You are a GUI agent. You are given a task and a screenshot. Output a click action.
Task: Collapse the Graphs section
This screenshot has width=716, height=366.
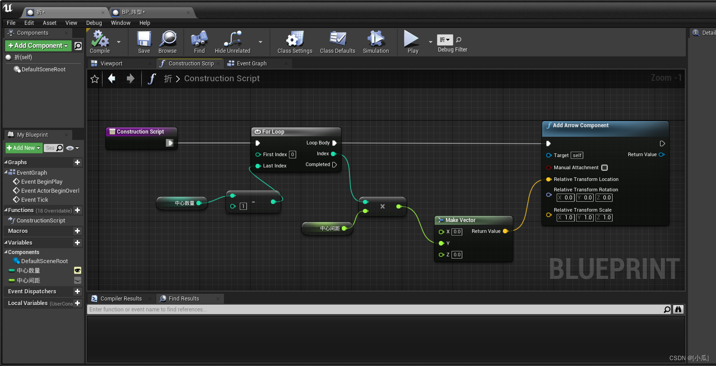click(6, 162)
